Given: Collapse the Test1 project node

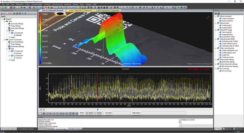Looking at the screenshot, I should coord(5,21).
